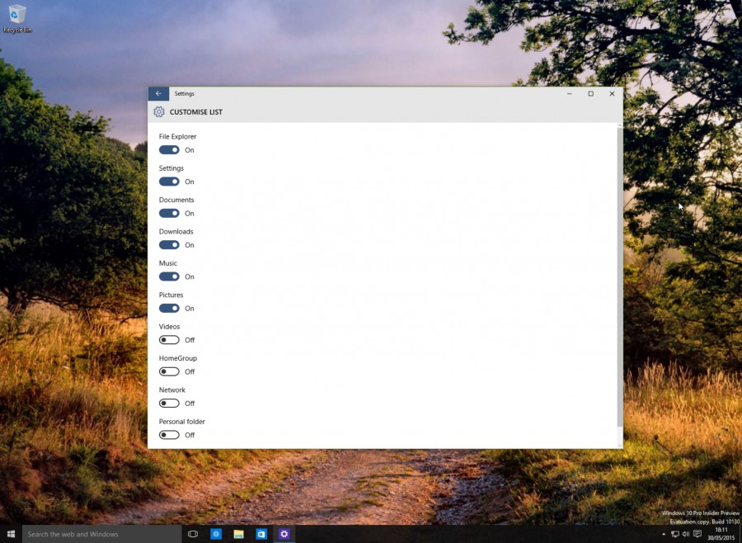The image size is (742, 543).
Task: Expand hidden icons in the system tray
Action: (664, 534)
